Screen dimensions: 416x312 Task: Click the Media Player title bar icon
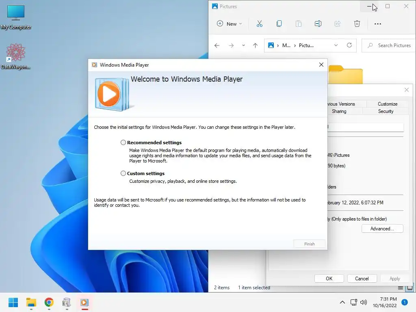click(94, 65)
